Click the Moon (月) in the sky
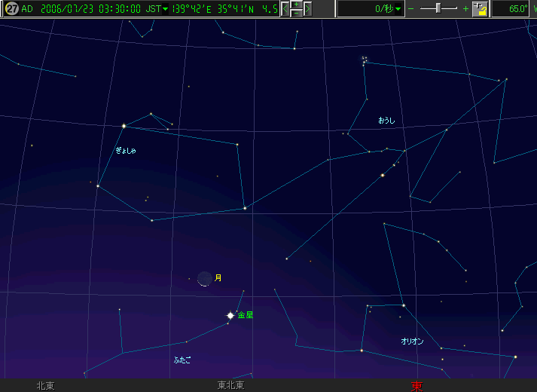 [205, 279]
